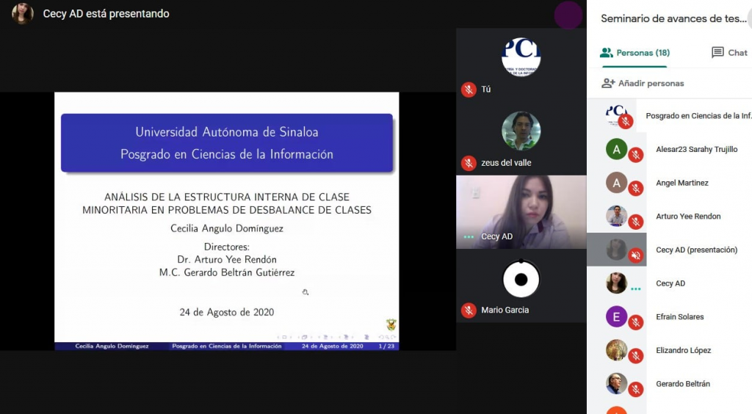Select Angel Martinez in participant list
This screenshot has height=414, width=752.
click(x=670, y=183)
